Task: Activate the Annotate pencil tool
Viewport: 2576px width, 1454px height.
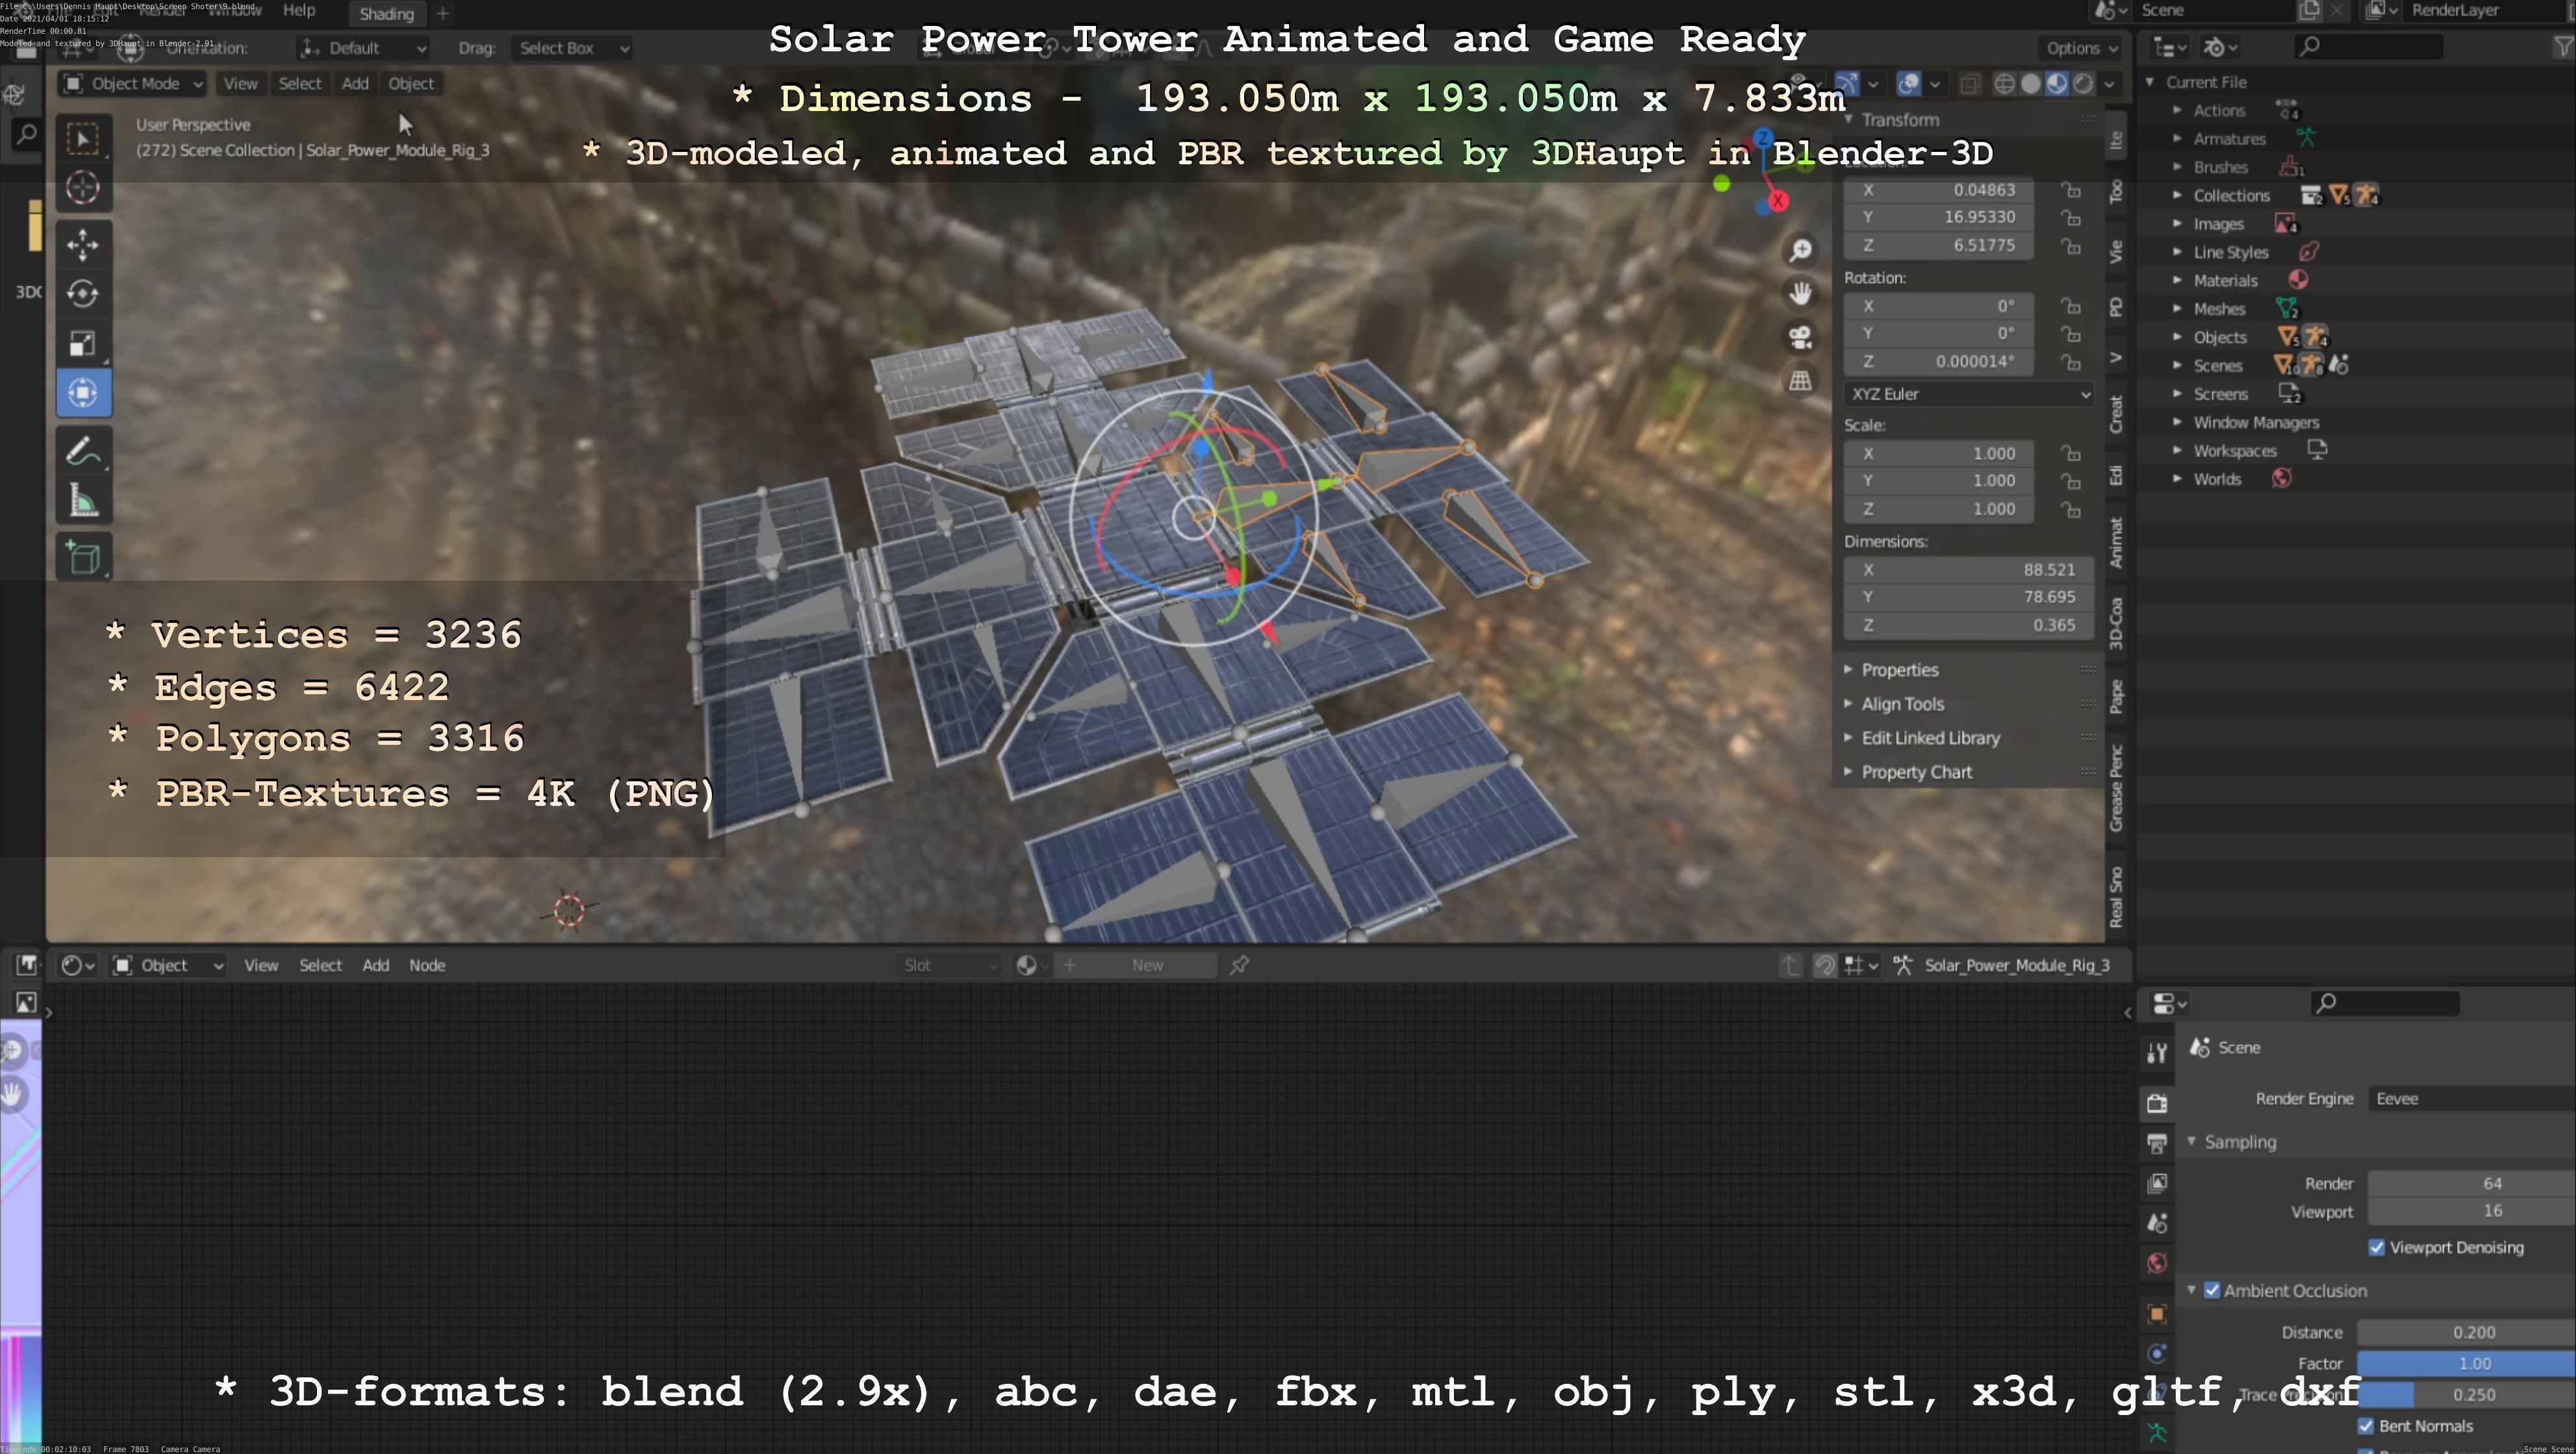Action: 83,452
